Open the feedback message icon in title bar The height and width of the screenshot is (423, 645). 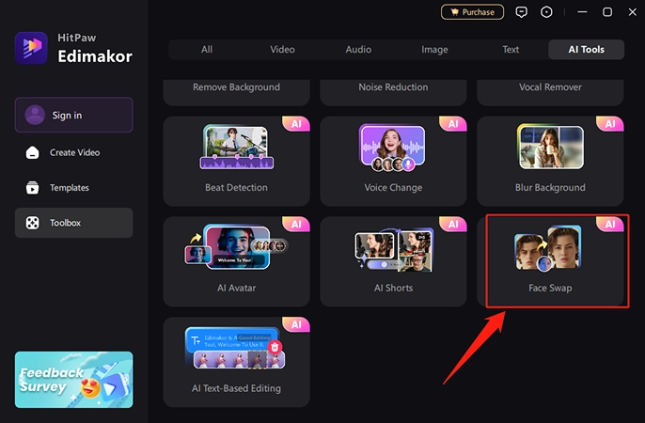coord(521,12)
